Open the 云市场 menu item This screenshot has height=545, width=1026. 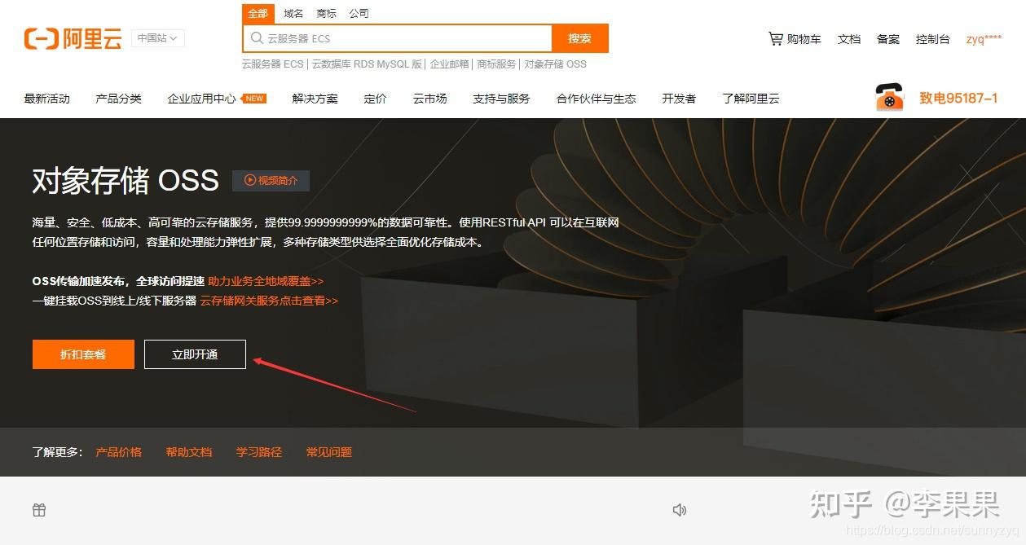pos(429,98)
